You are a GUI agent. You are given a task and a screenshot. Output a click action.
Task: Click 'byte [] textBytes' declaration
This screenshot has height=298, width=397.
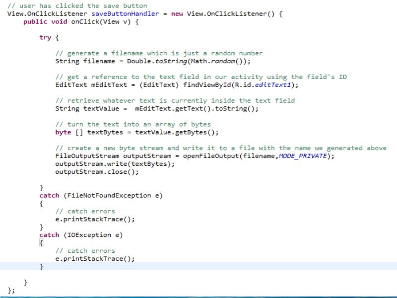click(89, 132)
